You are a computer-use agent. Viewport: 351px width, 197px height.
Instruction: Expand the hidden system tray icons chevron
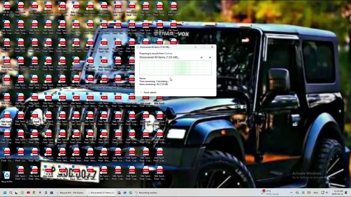291,193
